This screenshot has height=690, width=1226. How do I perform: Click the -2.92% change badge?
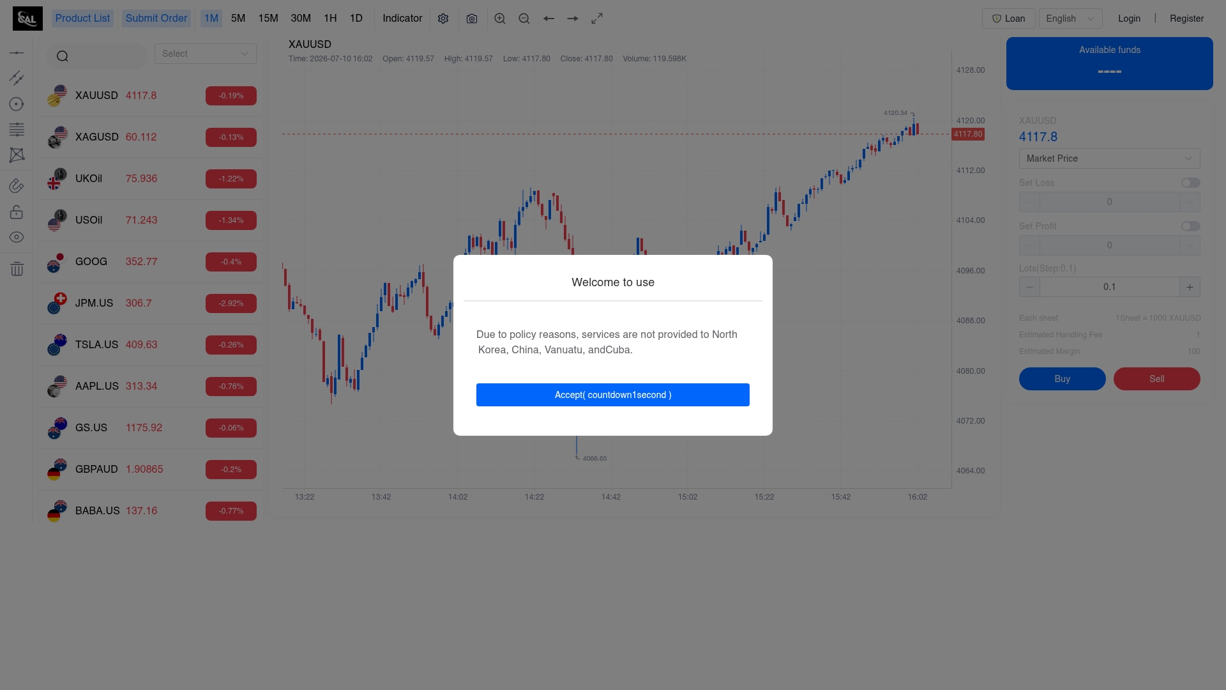tap(231, 303)
